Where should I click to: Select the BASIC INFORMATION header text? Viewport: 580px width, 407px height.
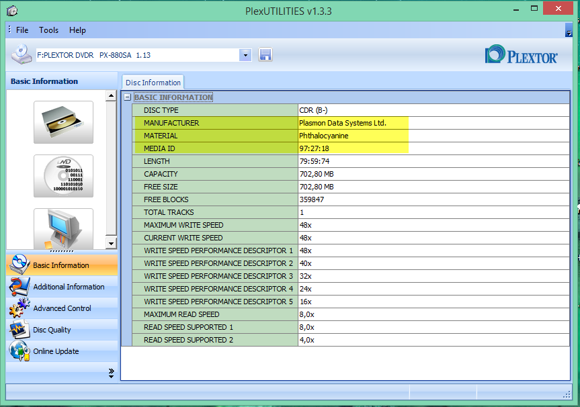pyautogui.click(x=173, y=97)
